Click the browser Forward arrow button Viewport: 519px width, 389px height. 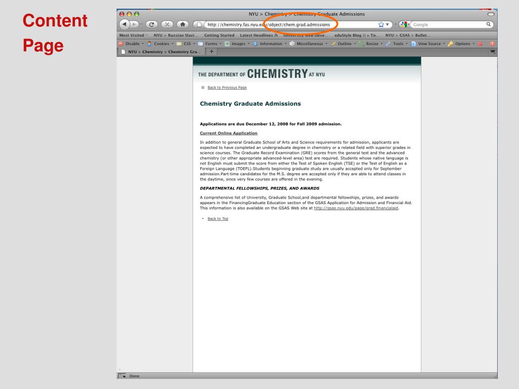(134, 24)
